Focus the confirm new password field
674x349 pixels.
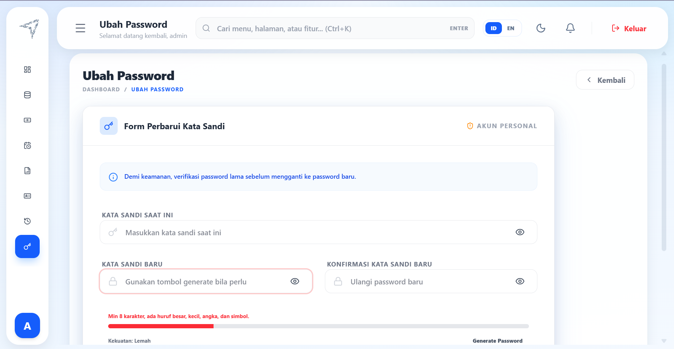click(x=431, y=281)
